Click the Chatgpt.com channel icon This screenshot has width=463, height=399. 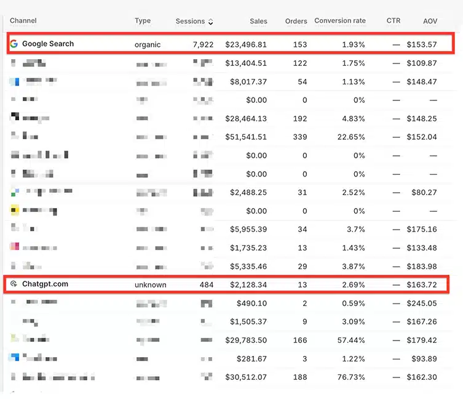14,284
